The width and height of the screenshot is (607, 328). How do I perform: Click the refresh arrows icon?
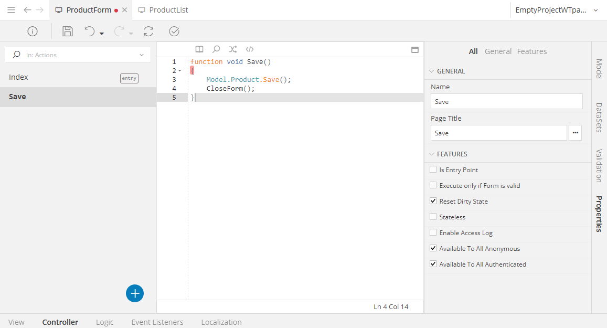148,31
